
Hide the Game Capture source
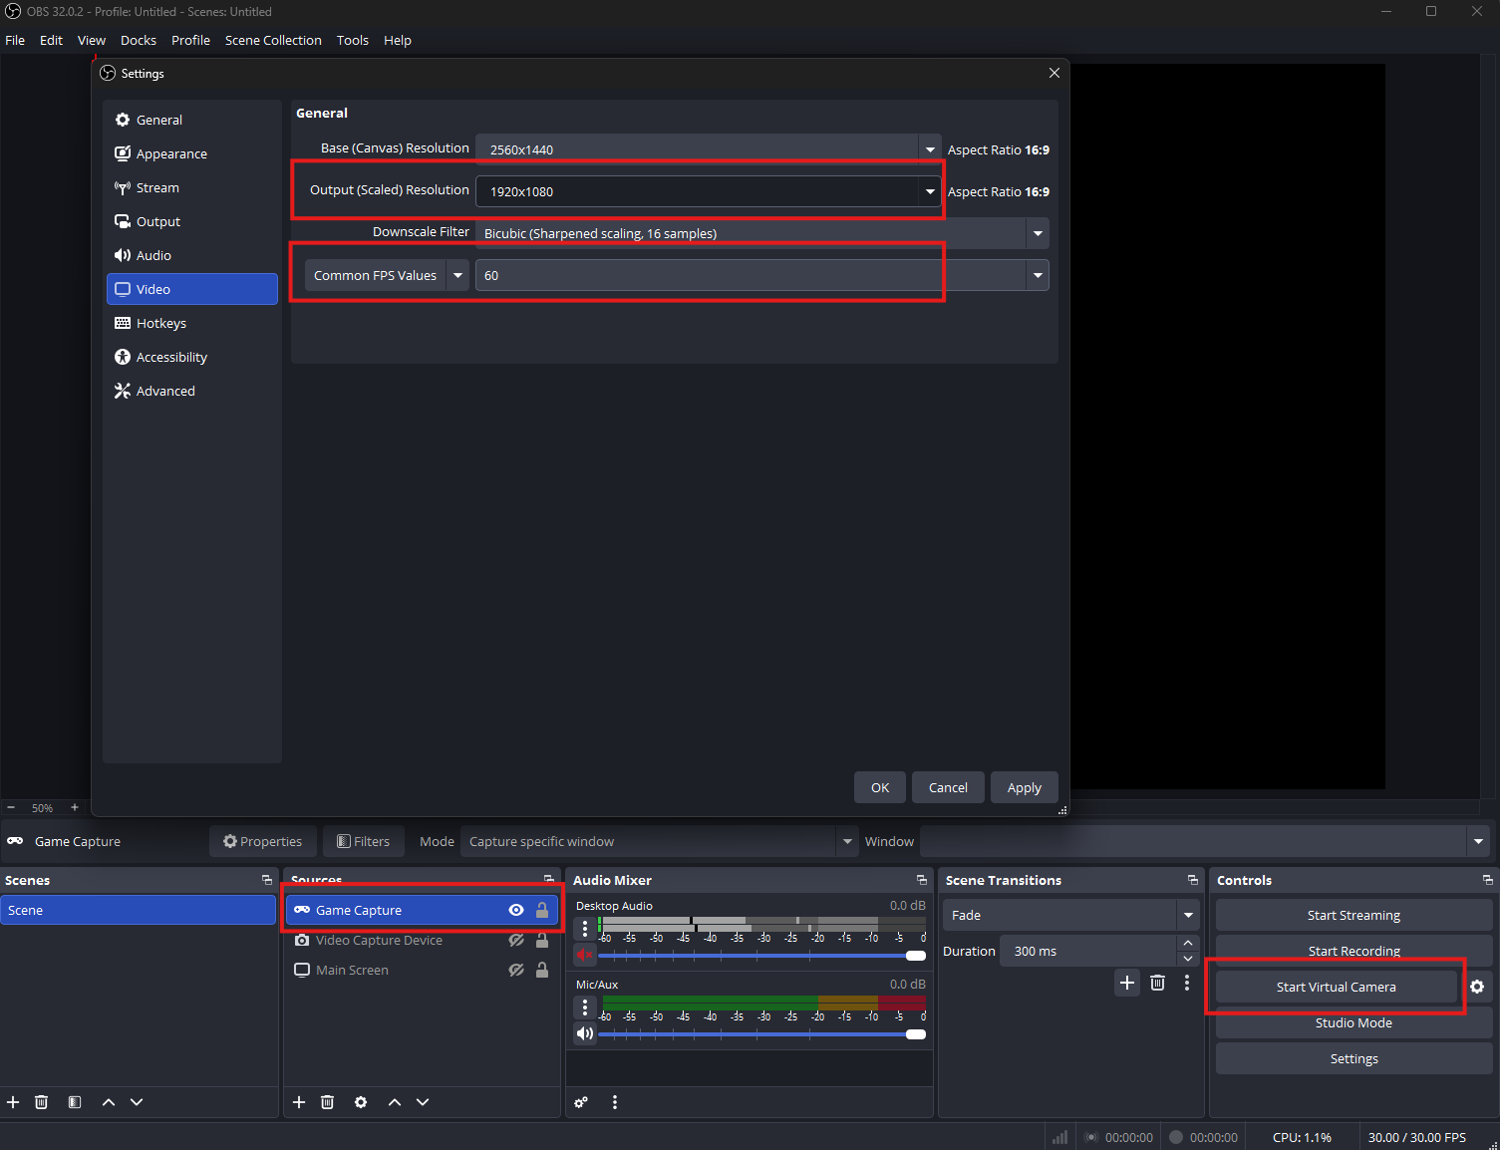516,910
